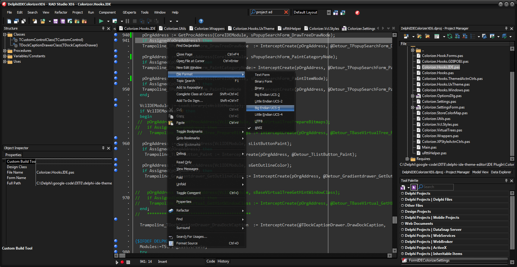The image size is (517, 267).
Task: Expand the Colorizer.SettingsForm.pas node
Action: point(413,107)
